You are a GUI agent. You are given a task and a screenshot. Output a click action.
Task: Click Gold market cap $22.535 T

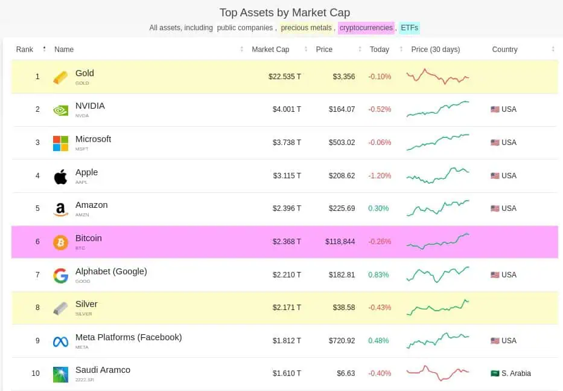(285, 77)
